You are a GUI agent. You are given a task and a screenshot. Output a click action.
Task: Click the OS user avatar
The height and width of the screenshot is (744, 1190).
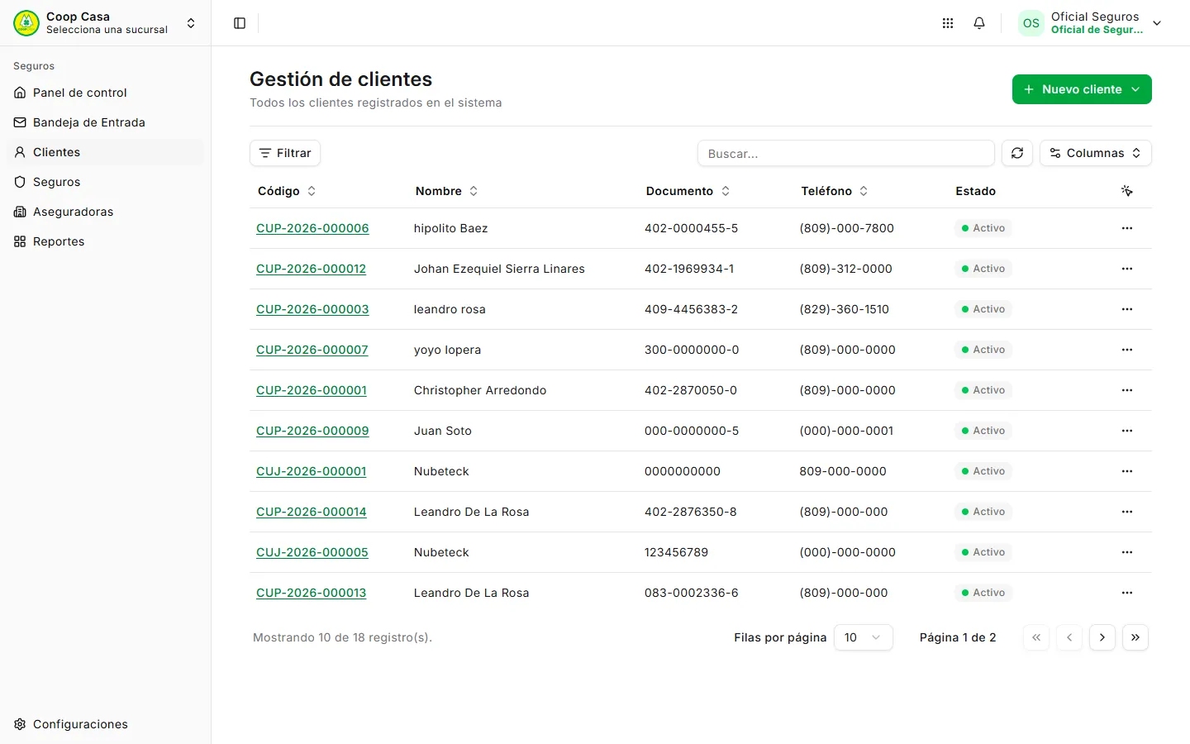tap(1031, 23)
